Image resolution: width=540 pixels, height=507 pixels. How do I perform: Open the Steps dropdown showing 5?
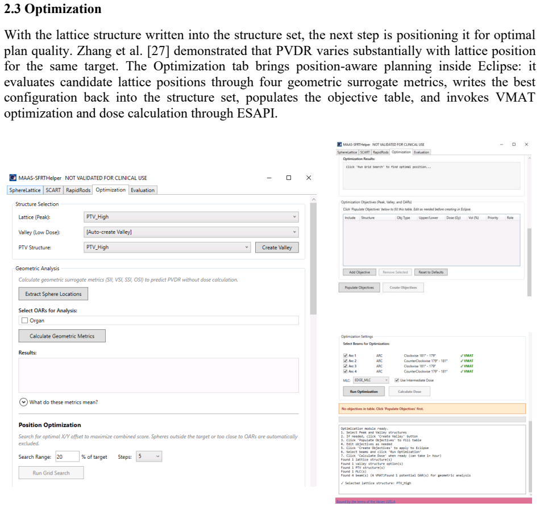[x=149, y=456]
